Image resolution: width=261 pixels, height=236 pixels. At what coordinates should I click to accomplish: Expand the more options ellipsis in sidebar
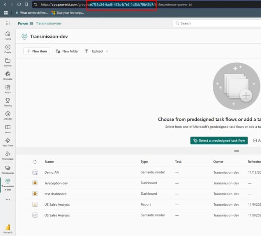8,200
